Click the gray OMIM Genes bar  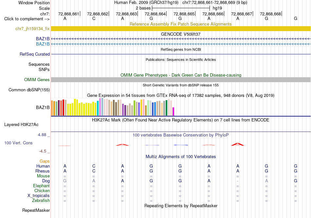[x=181, y=80]
